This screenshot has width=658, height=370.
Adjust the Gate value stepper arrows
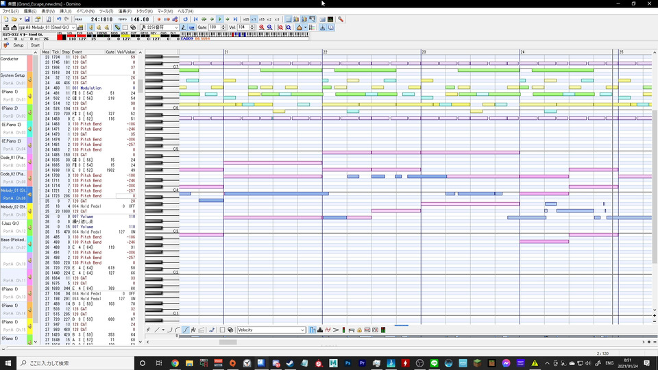point(223,27)
